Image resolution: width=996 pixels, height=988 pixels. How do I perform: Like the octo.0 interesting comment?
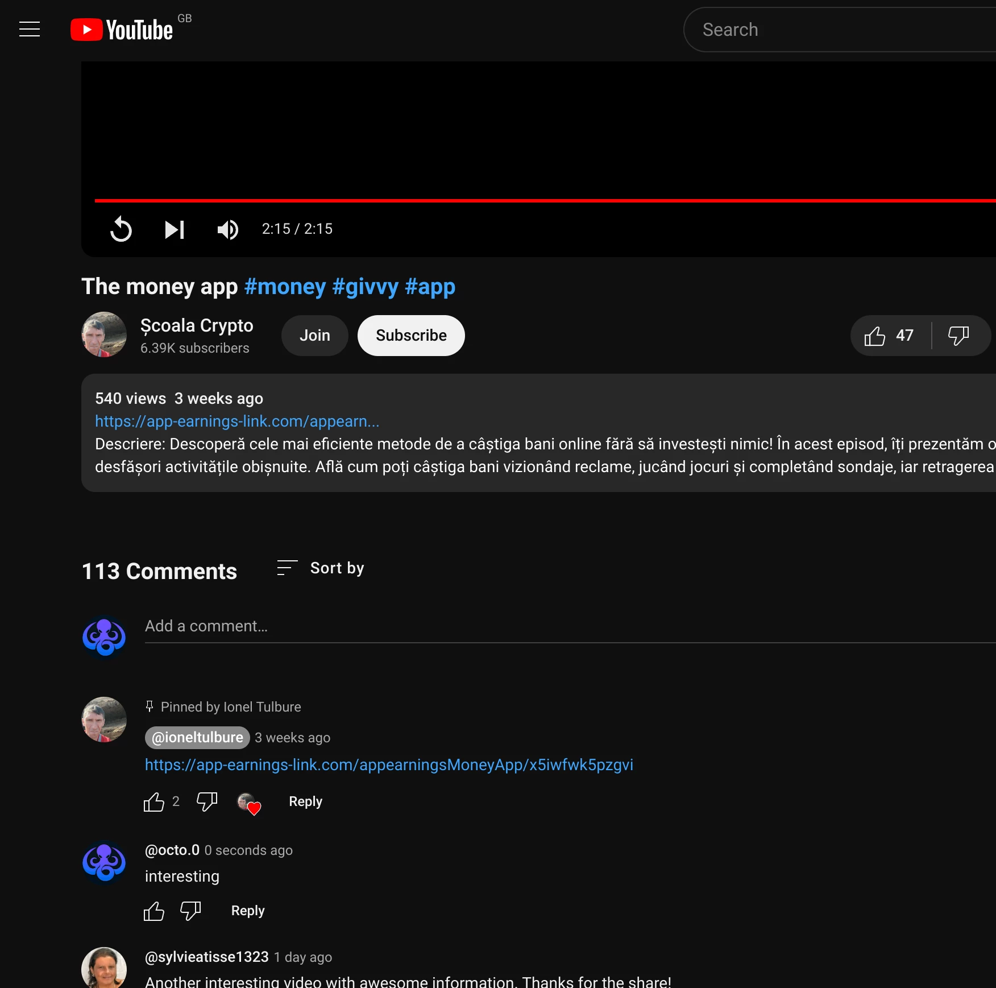pos(154,911)
